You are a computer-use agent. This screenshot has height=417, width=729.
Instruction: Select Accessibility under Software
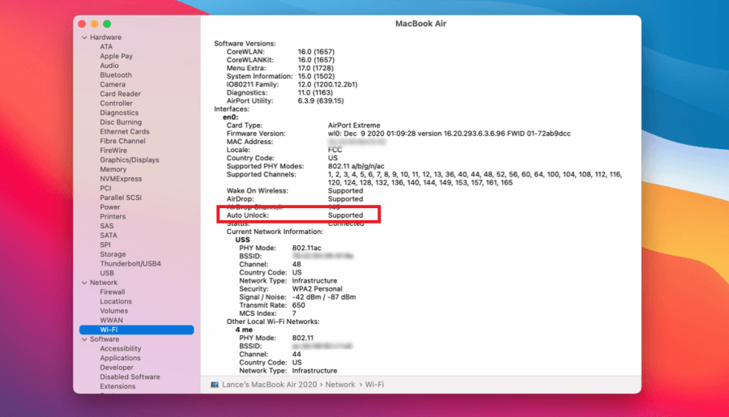pyautogui.click(x=121, y=349)
